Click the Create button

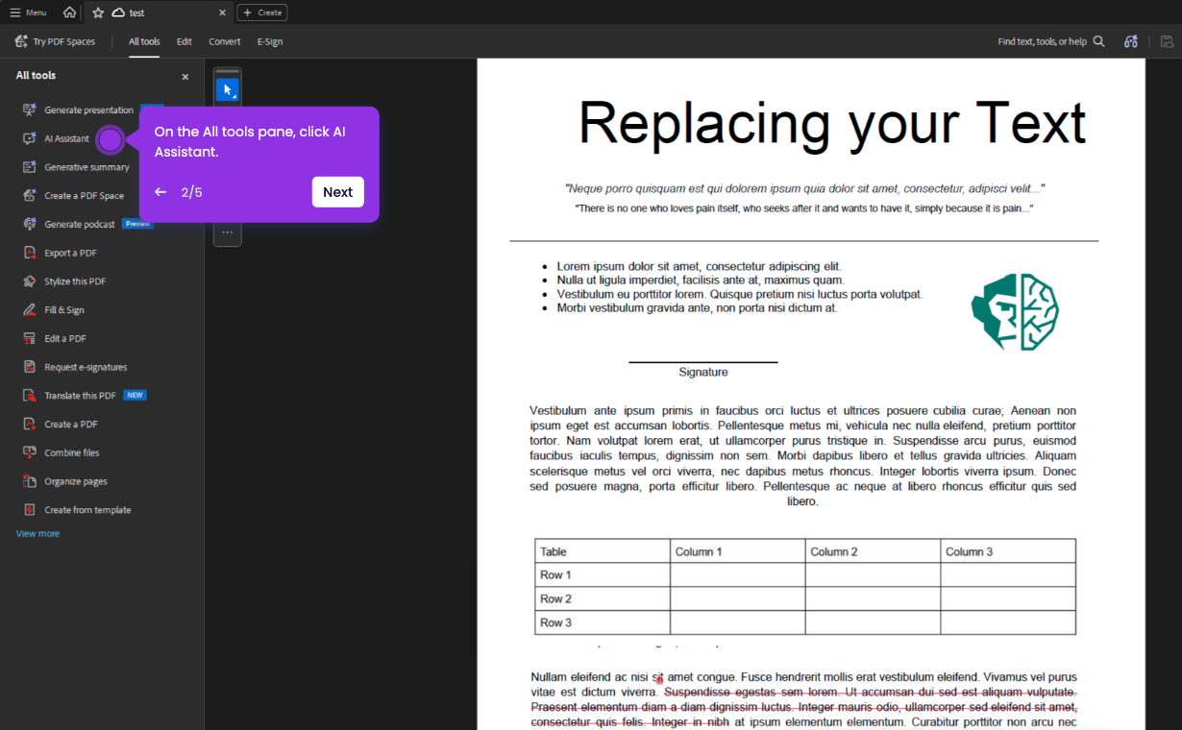[262, 12]
